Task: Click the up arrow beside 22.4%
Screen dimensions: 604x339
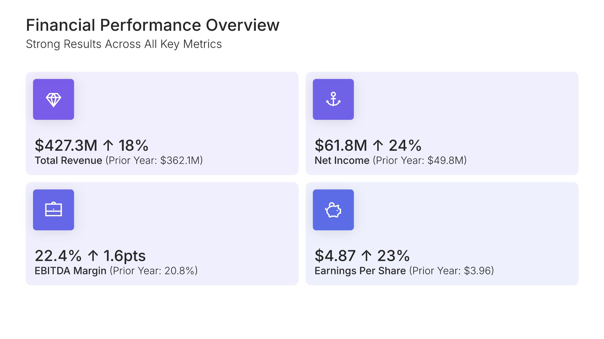Action: pos(93,256)
